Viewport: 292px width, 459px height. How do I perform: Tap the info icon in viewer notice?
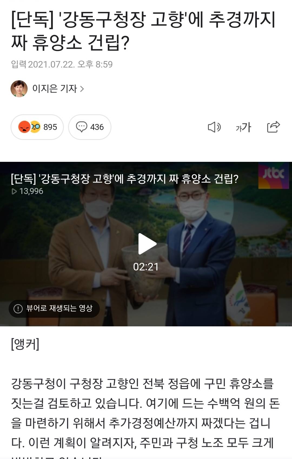pyautogui.click(x=18, y=309)
